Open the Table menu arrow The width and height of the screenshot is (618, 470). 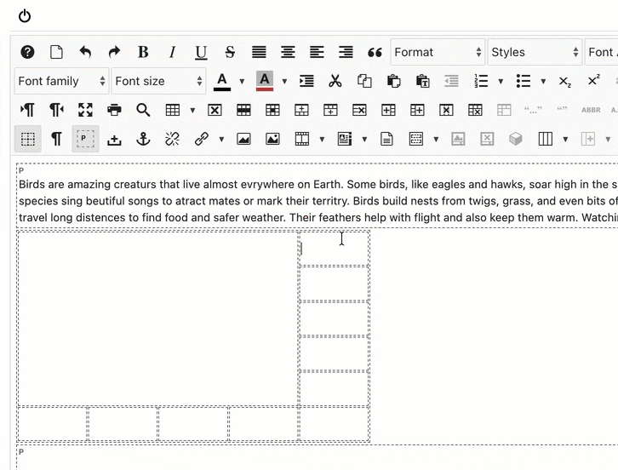192,110
